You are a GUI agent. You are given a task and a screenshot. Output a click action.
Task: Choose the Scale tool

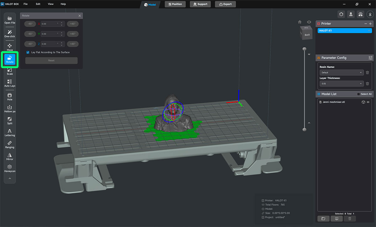(10, 71)
